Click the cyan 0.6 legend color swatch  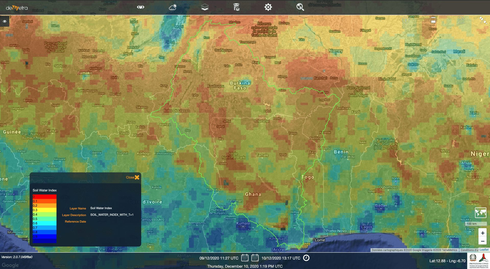coord(45,223)
